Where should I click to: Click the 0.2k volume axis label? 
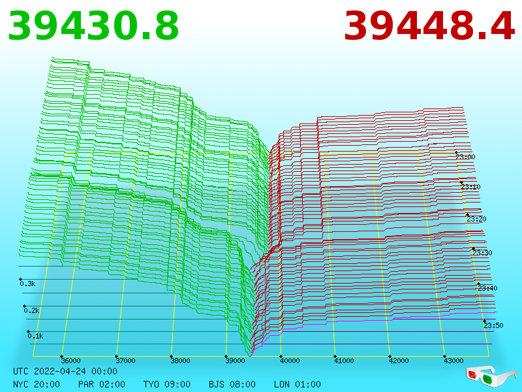(x=31, y=310)
